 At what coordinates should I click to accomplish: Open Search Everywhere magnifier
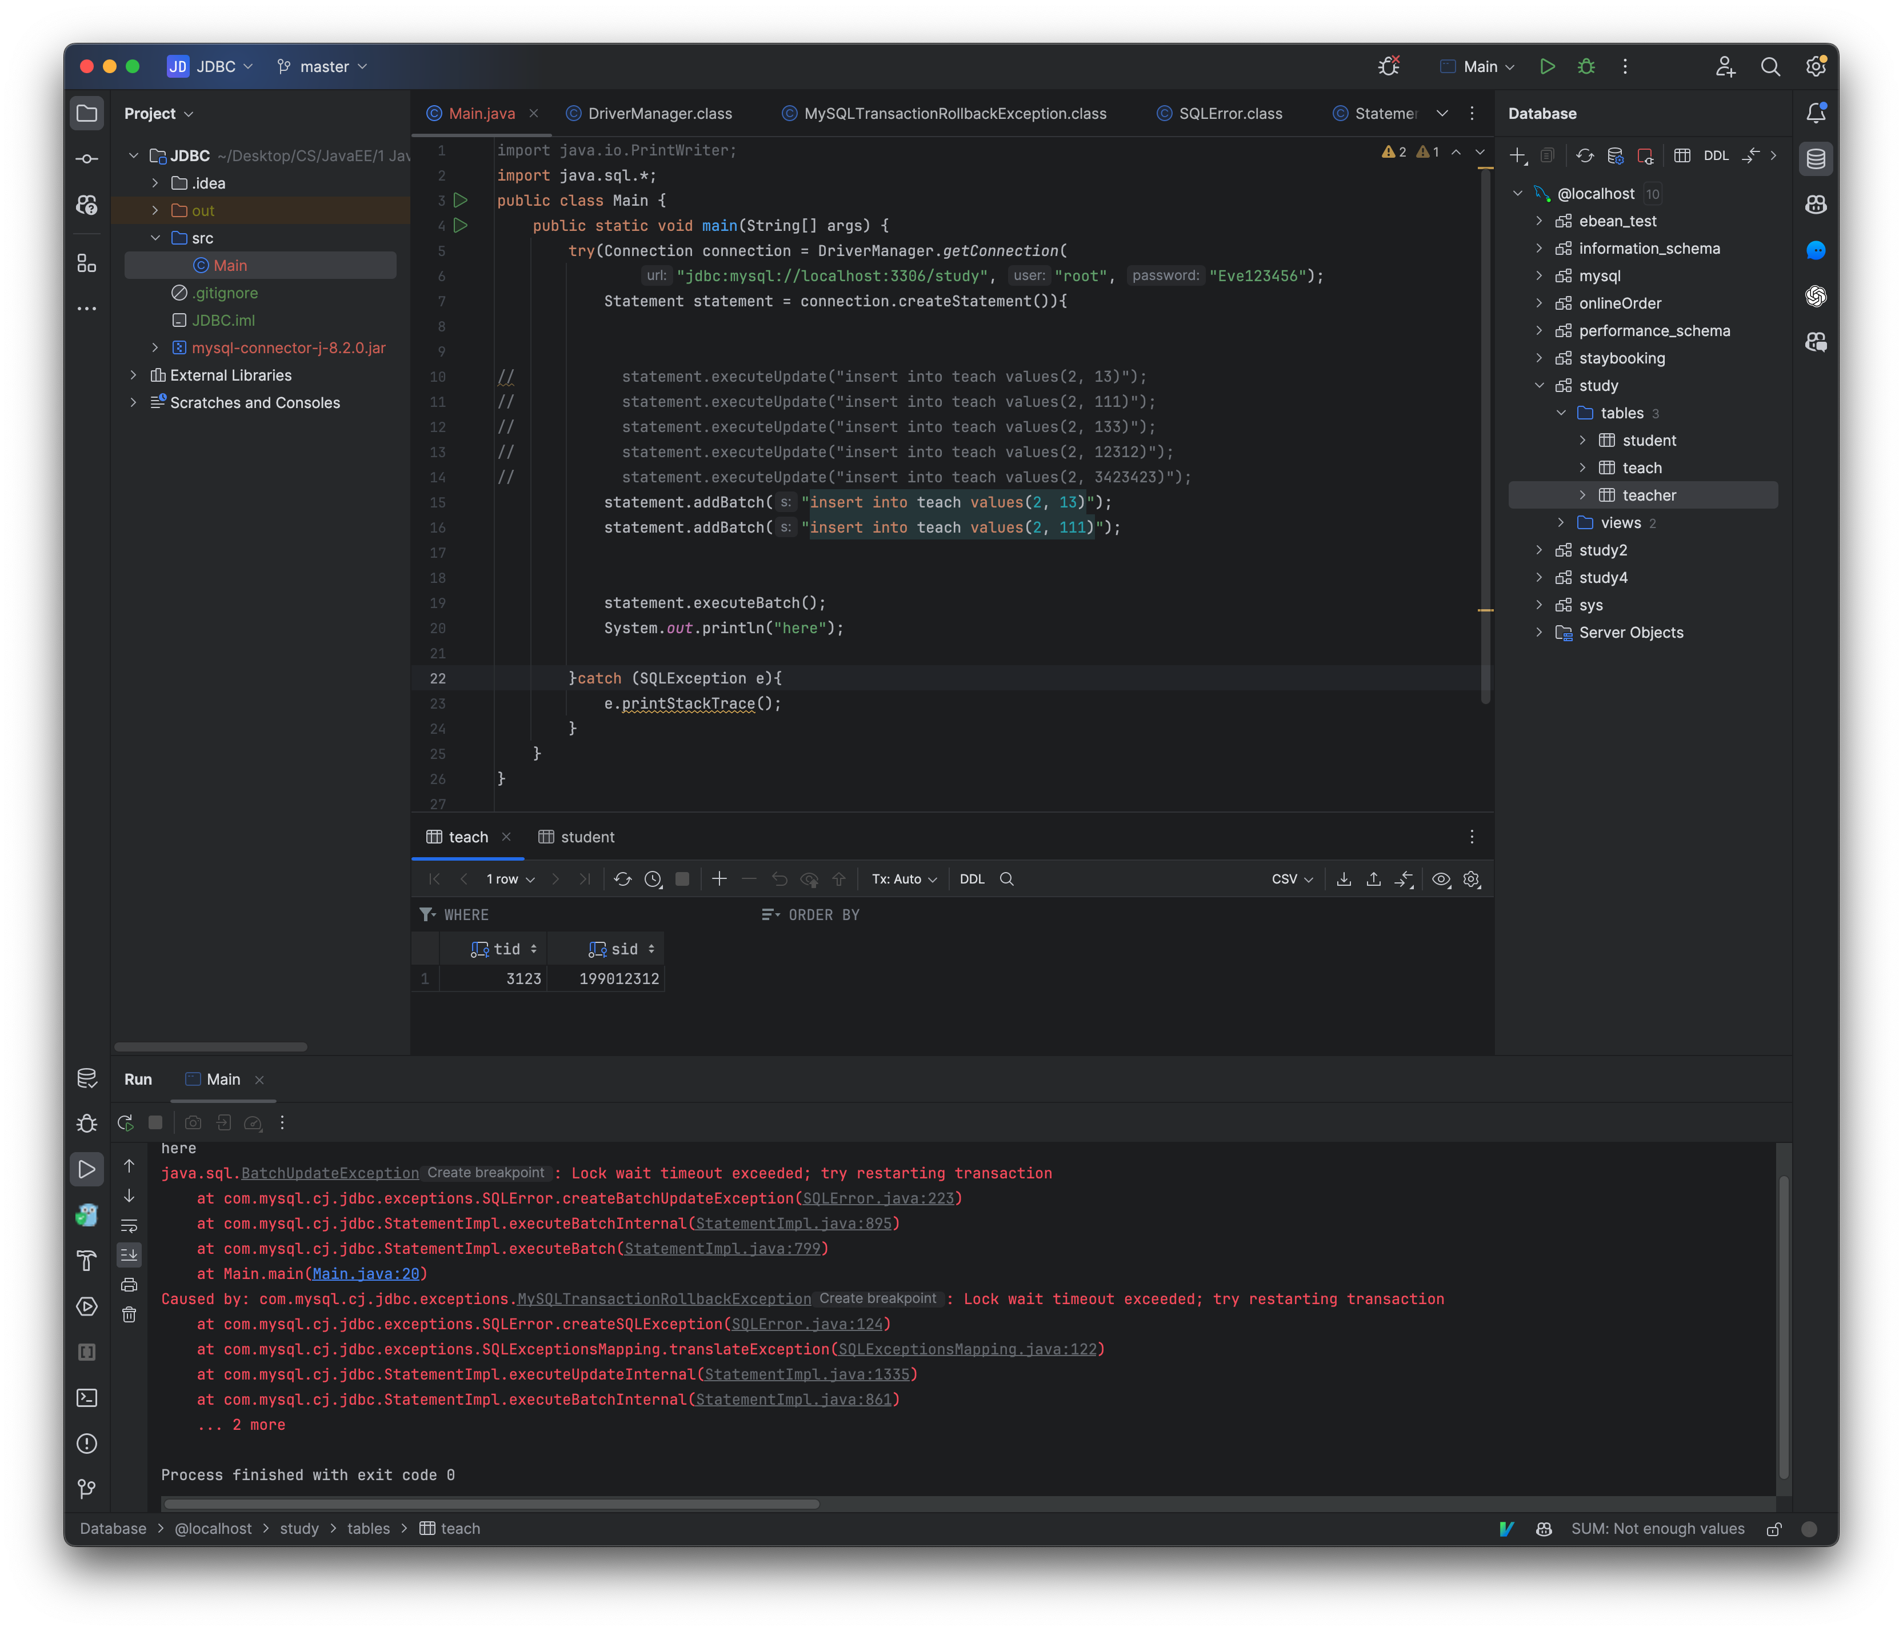pyautogui.click(x=1772, y=66)
